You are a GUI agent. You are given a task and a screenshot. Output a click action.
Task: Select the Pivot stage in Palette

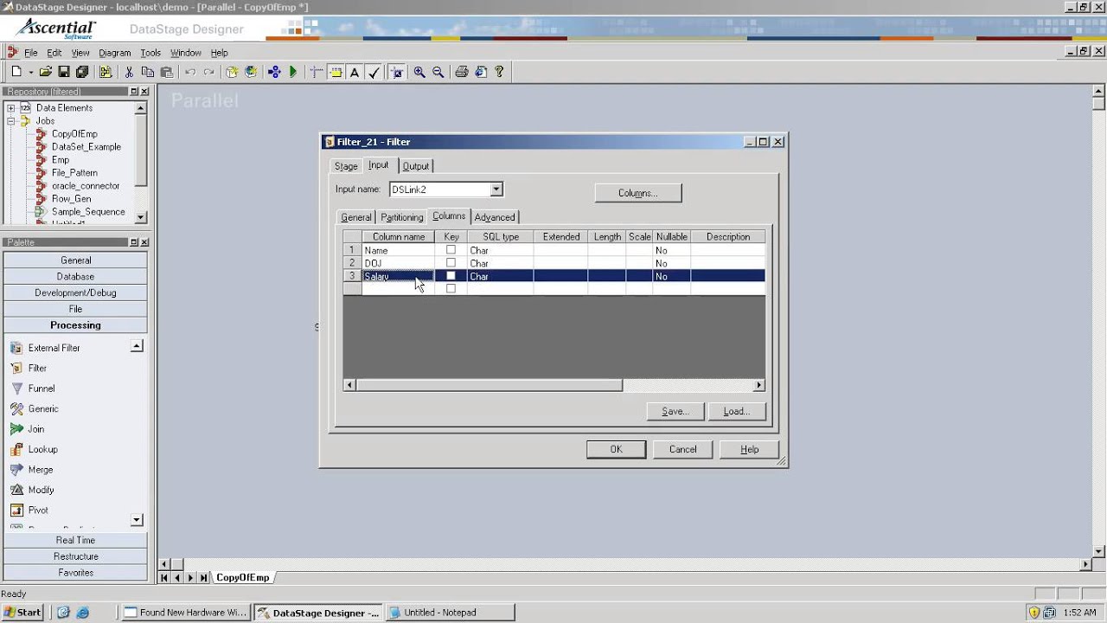[38, 511]
